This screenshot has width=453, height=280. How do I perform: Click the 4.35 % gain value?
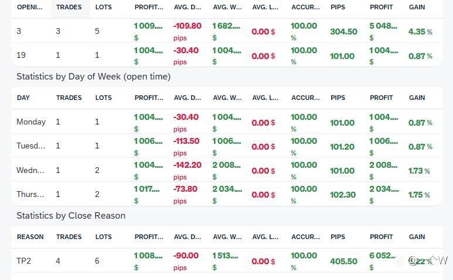click(x=420, y=32)
